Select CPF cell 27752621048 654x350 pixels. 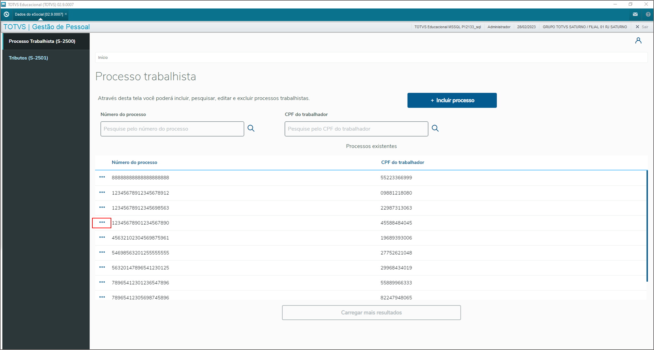tap(396, 253)
